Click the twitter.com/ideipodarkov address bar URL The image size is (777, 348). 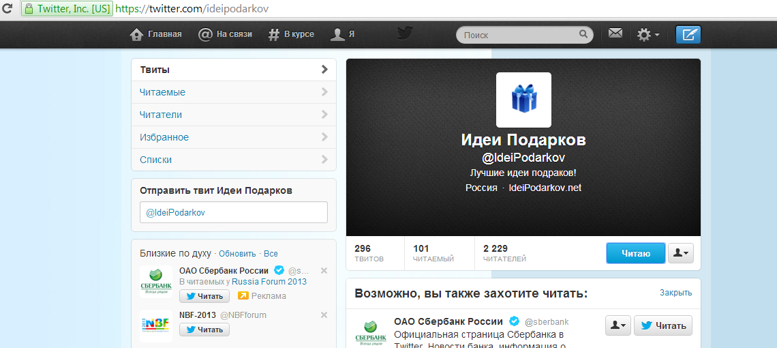tap(192, 9)
